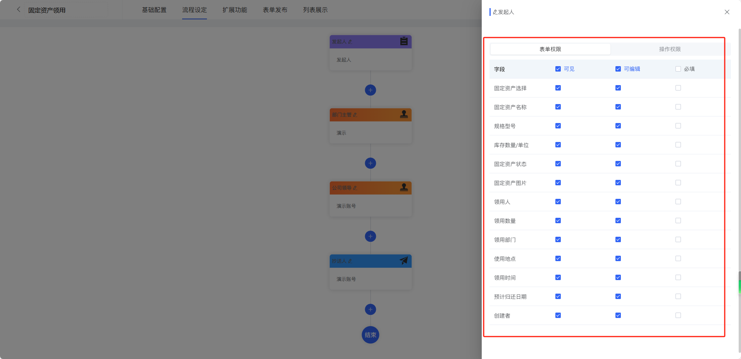Add a node below the 公司领导 step

coord(370,236)
